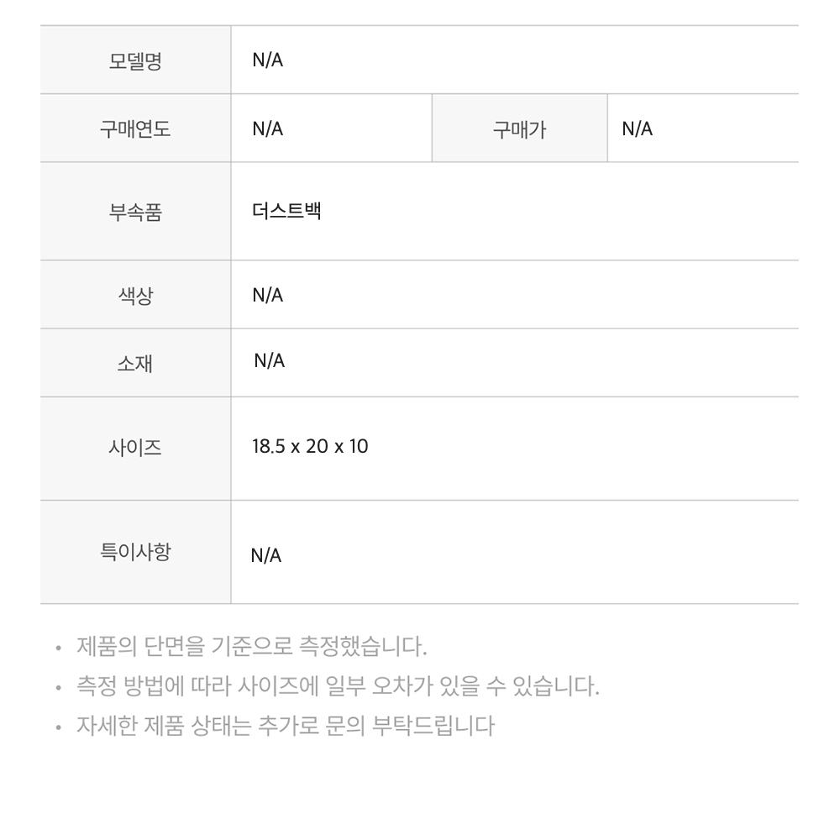Click the note mentioning 오차 in size
Viewport: 840px width, 840px height.
[338, 686]
